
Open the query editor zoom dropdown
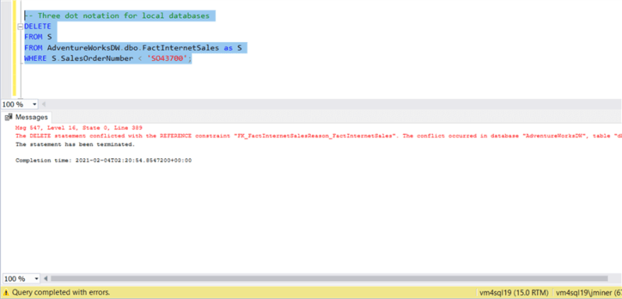click(x=34, y=104)
